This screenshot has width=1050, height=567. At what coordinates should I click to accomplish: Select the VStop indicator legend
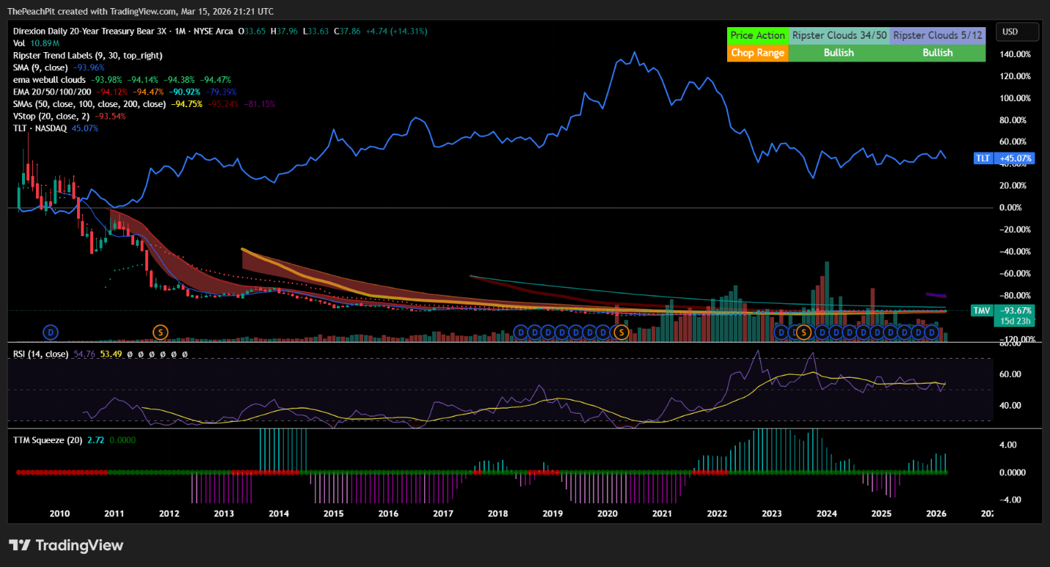[51, 116]
